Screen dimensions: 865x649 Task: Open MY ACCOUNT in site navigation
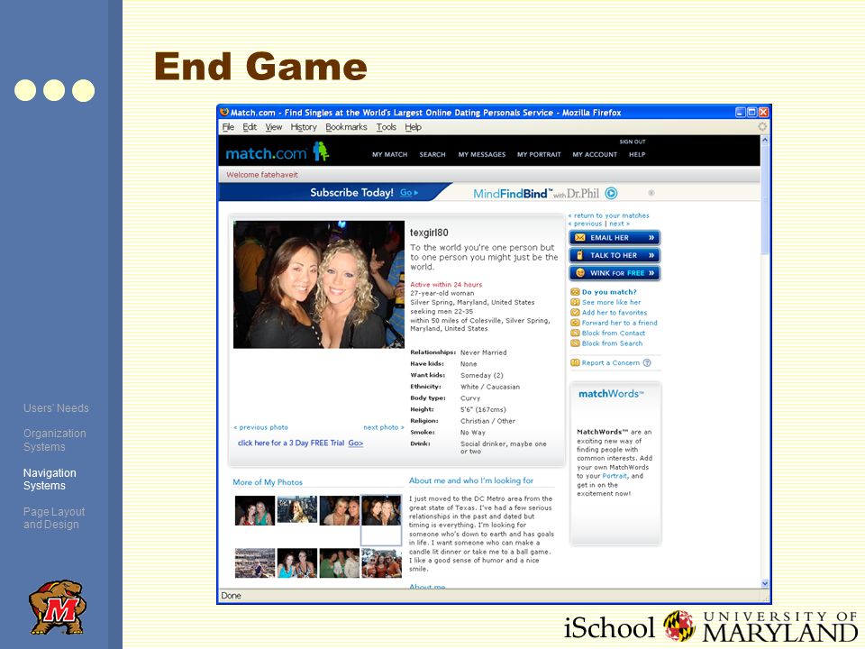point(595,154)
